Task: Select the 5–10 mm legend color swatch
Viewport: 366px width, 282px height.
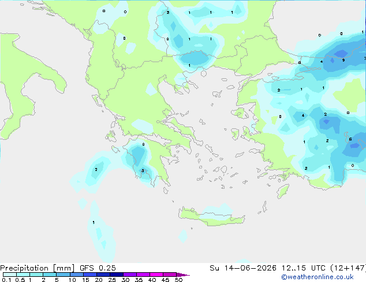Action: 63,275
